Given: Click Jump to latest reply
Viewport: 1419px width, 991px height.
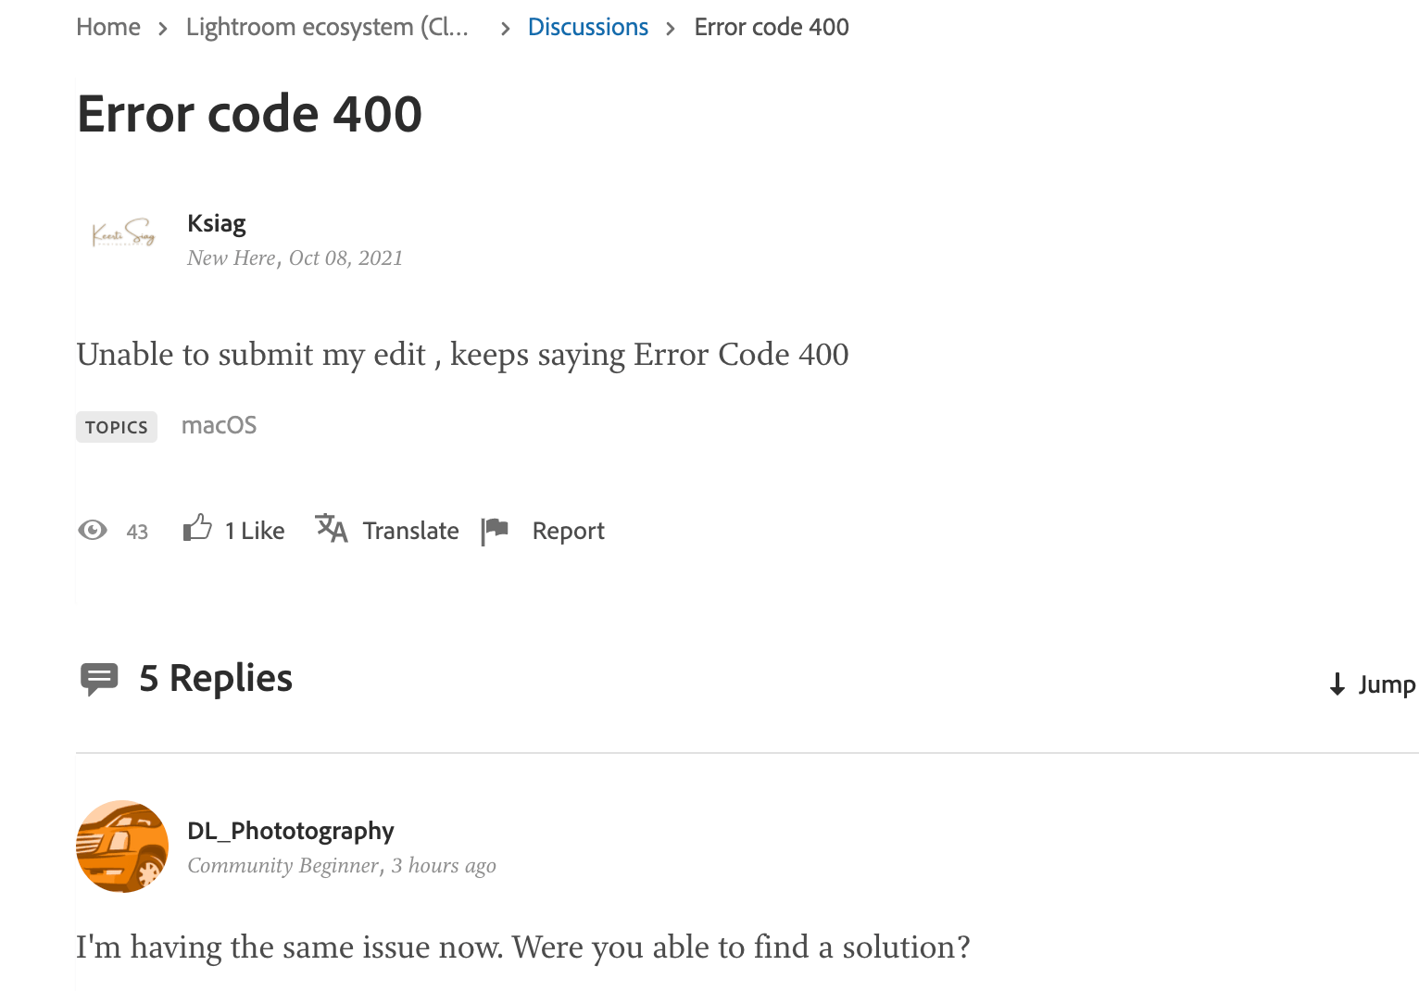Looking at the screenshot, I should pyautogui.click(x=1387, y=684).
